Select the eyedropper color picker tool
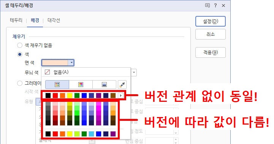Image resolution: width=274 pixels, height=144 pixels. tap(122, 85)
